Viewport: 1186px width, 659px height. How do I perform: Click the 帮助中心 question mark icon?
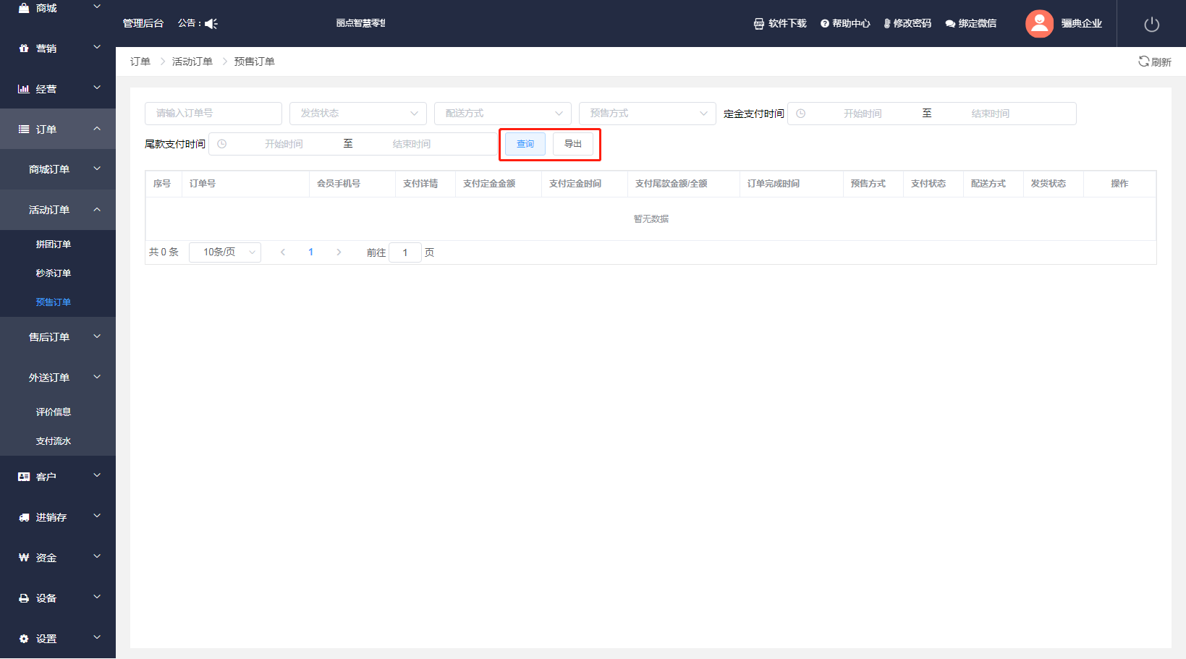825,24
